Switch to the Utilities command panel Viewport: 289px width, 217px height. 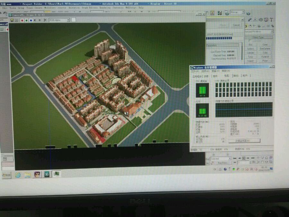point(271,20)
